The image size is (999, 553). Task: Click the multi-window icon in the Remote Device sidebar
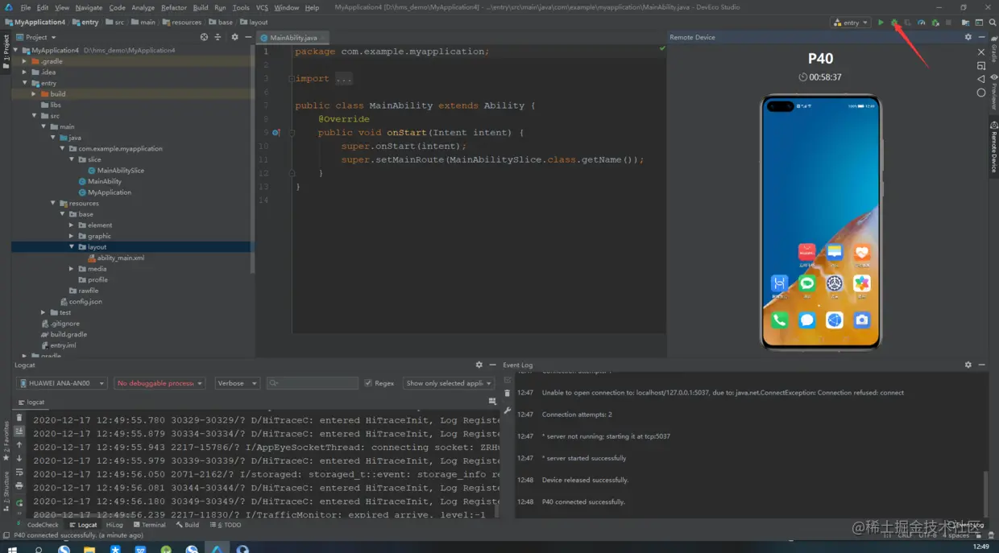click(x=981, y=66)
